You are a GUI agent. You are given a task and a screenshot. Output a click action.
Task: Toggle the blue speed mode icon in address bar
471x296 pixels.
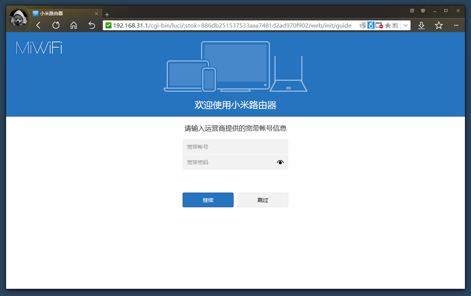[x=371, y=25]
